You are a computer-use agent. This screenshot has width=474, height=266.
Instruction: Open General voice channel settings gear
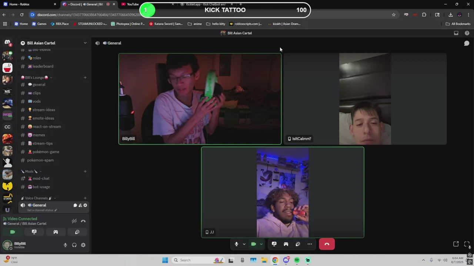(x=85, y=205)
